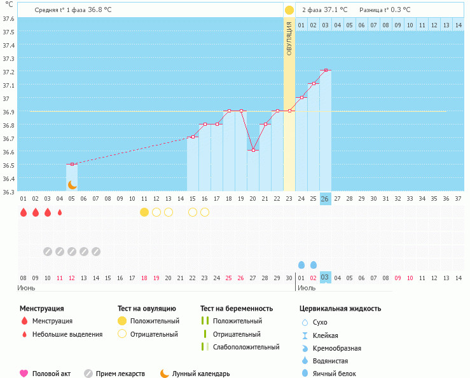The image size is (470, 378).
Task: Select the egg white fluid drop on day 24
Action: [x=301, y=264]
